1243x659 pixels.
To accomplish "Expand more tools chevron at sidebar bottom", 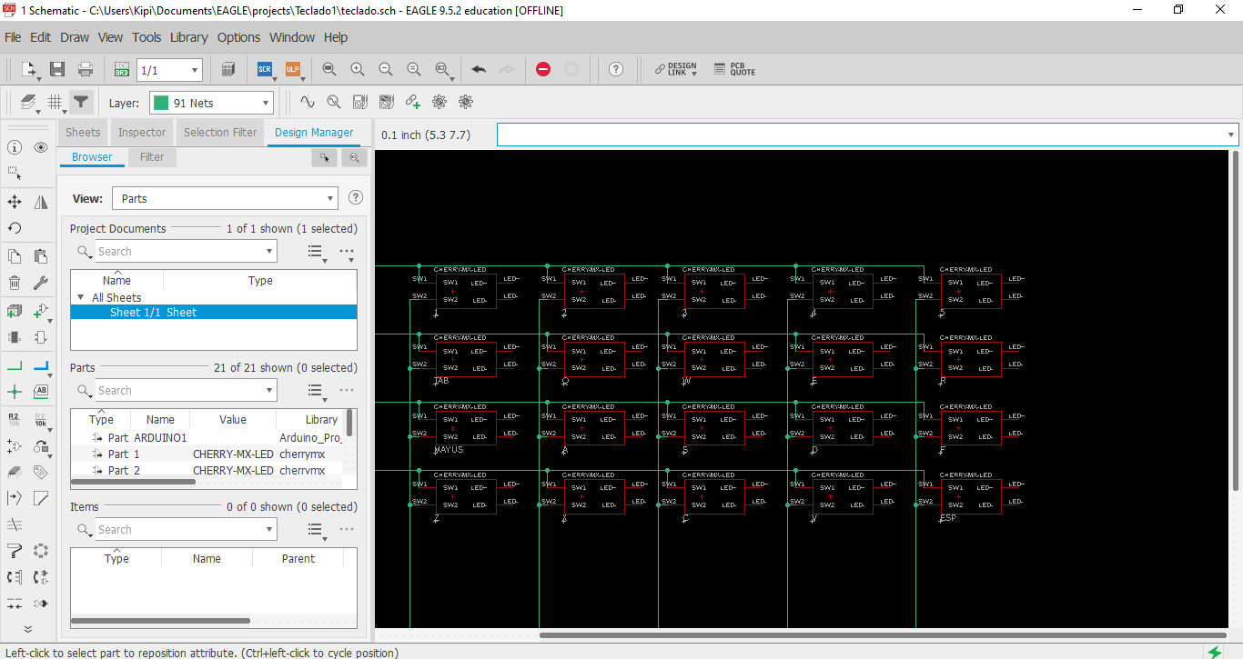I will [x=27, y=629].
